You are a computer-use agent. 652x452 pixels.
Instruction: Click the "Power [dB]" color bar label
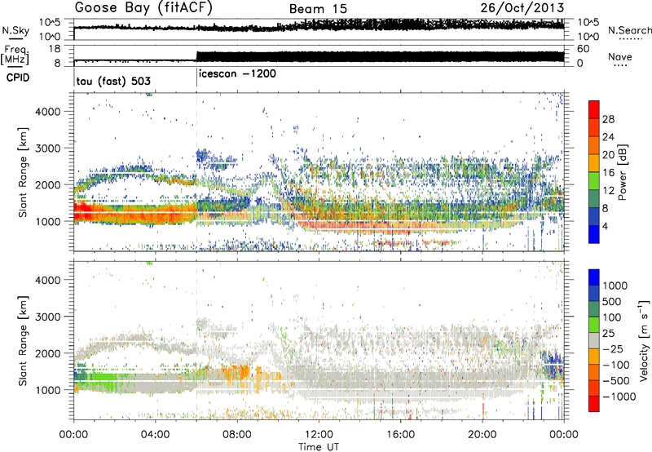(x=623, y=172)
